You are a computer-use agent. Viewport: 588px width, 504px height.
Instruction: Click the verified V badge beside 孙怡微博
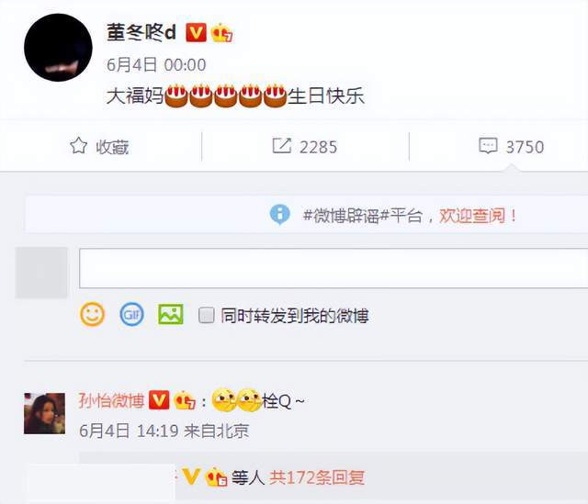tap(159, 400)
